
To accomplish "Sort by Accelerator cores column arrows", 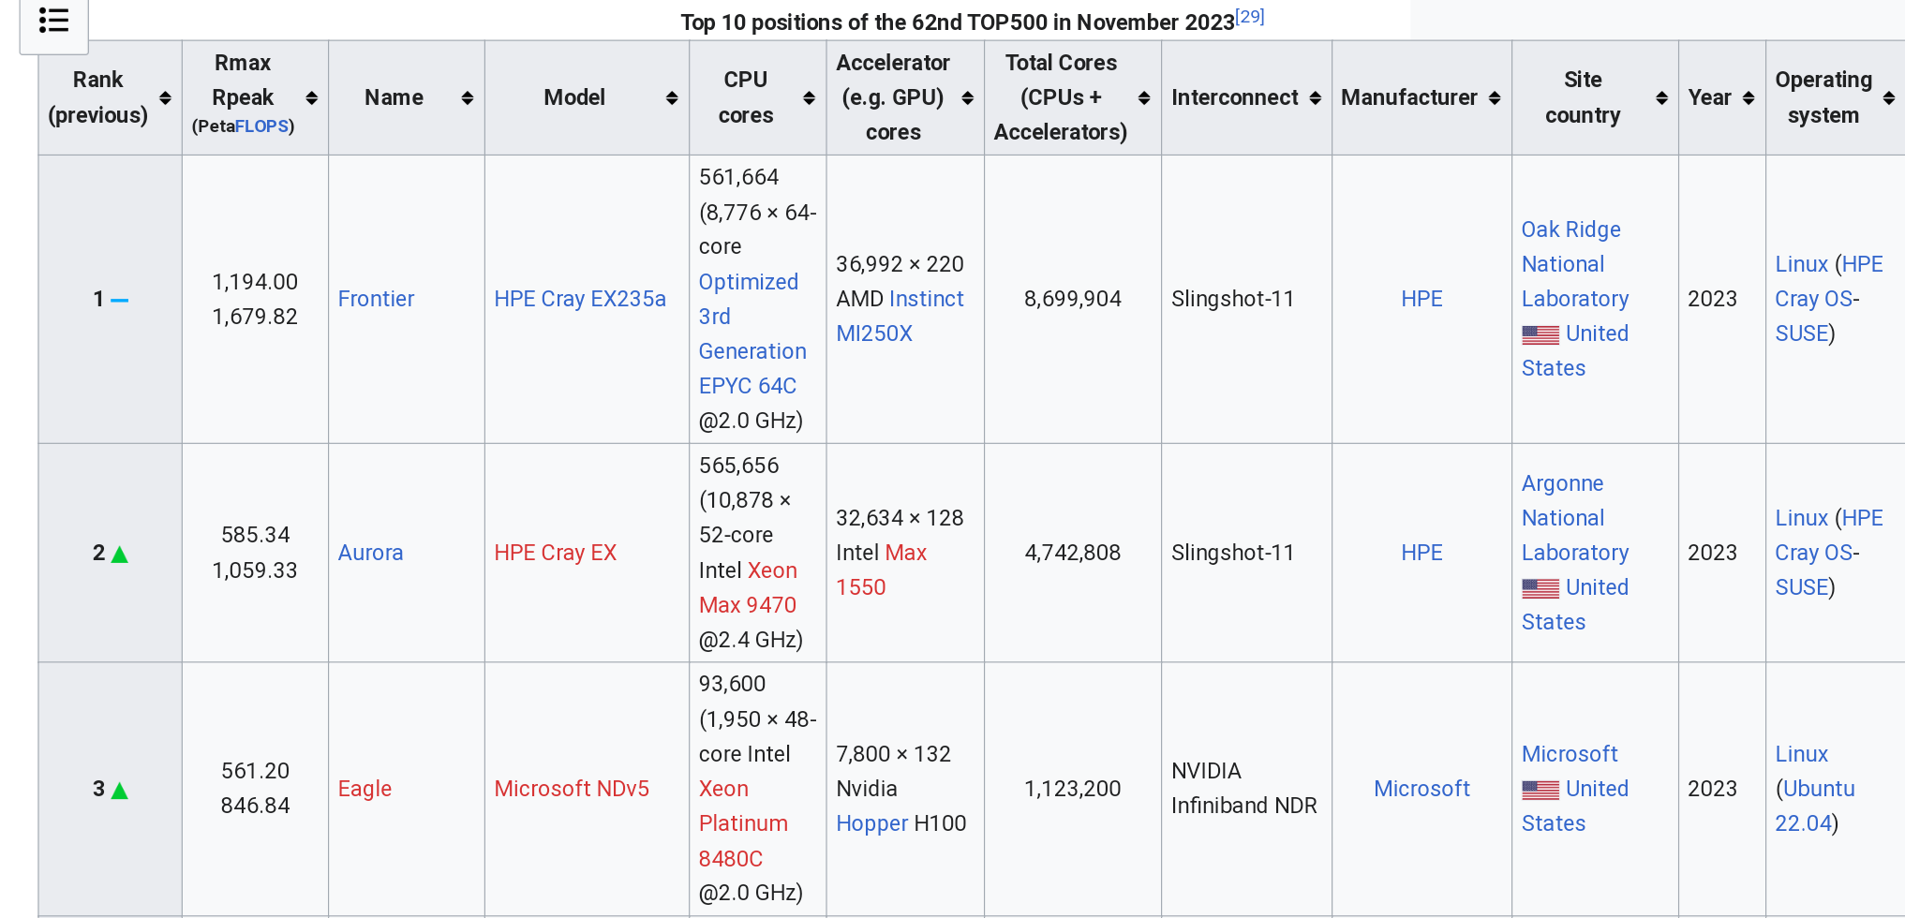I will pyautogui.click(x=968, y=98).
